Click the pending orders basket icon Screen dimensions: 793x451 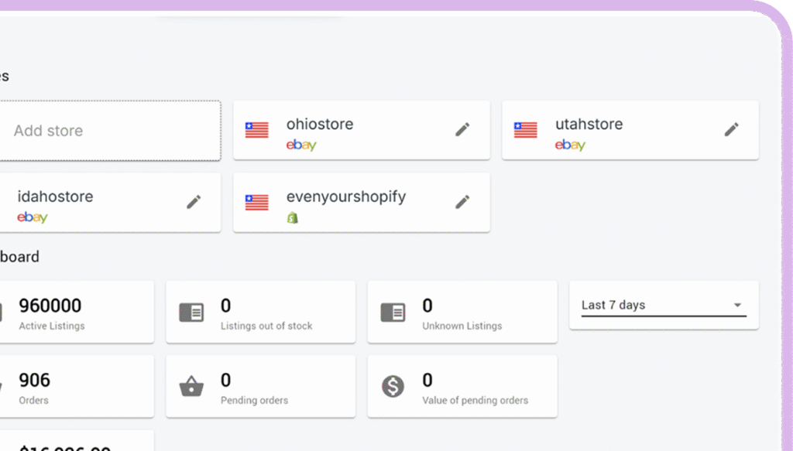tap(192, 386)
